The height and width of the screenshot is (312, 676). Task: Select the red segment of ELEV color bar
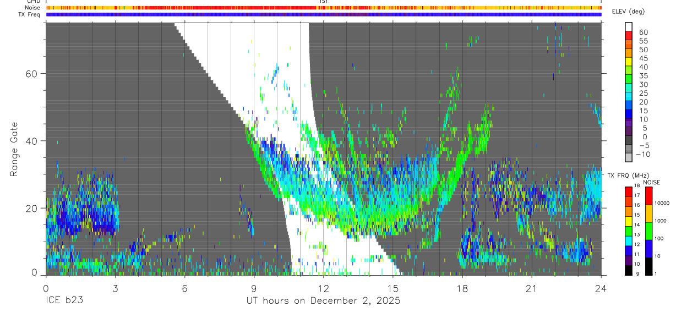pos(629,35)
